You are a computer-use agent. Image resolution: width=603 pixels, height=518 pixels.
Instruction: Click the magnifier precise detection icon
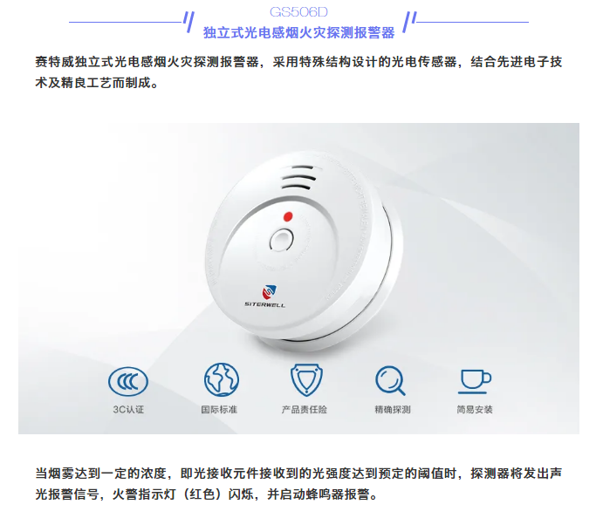390,380
